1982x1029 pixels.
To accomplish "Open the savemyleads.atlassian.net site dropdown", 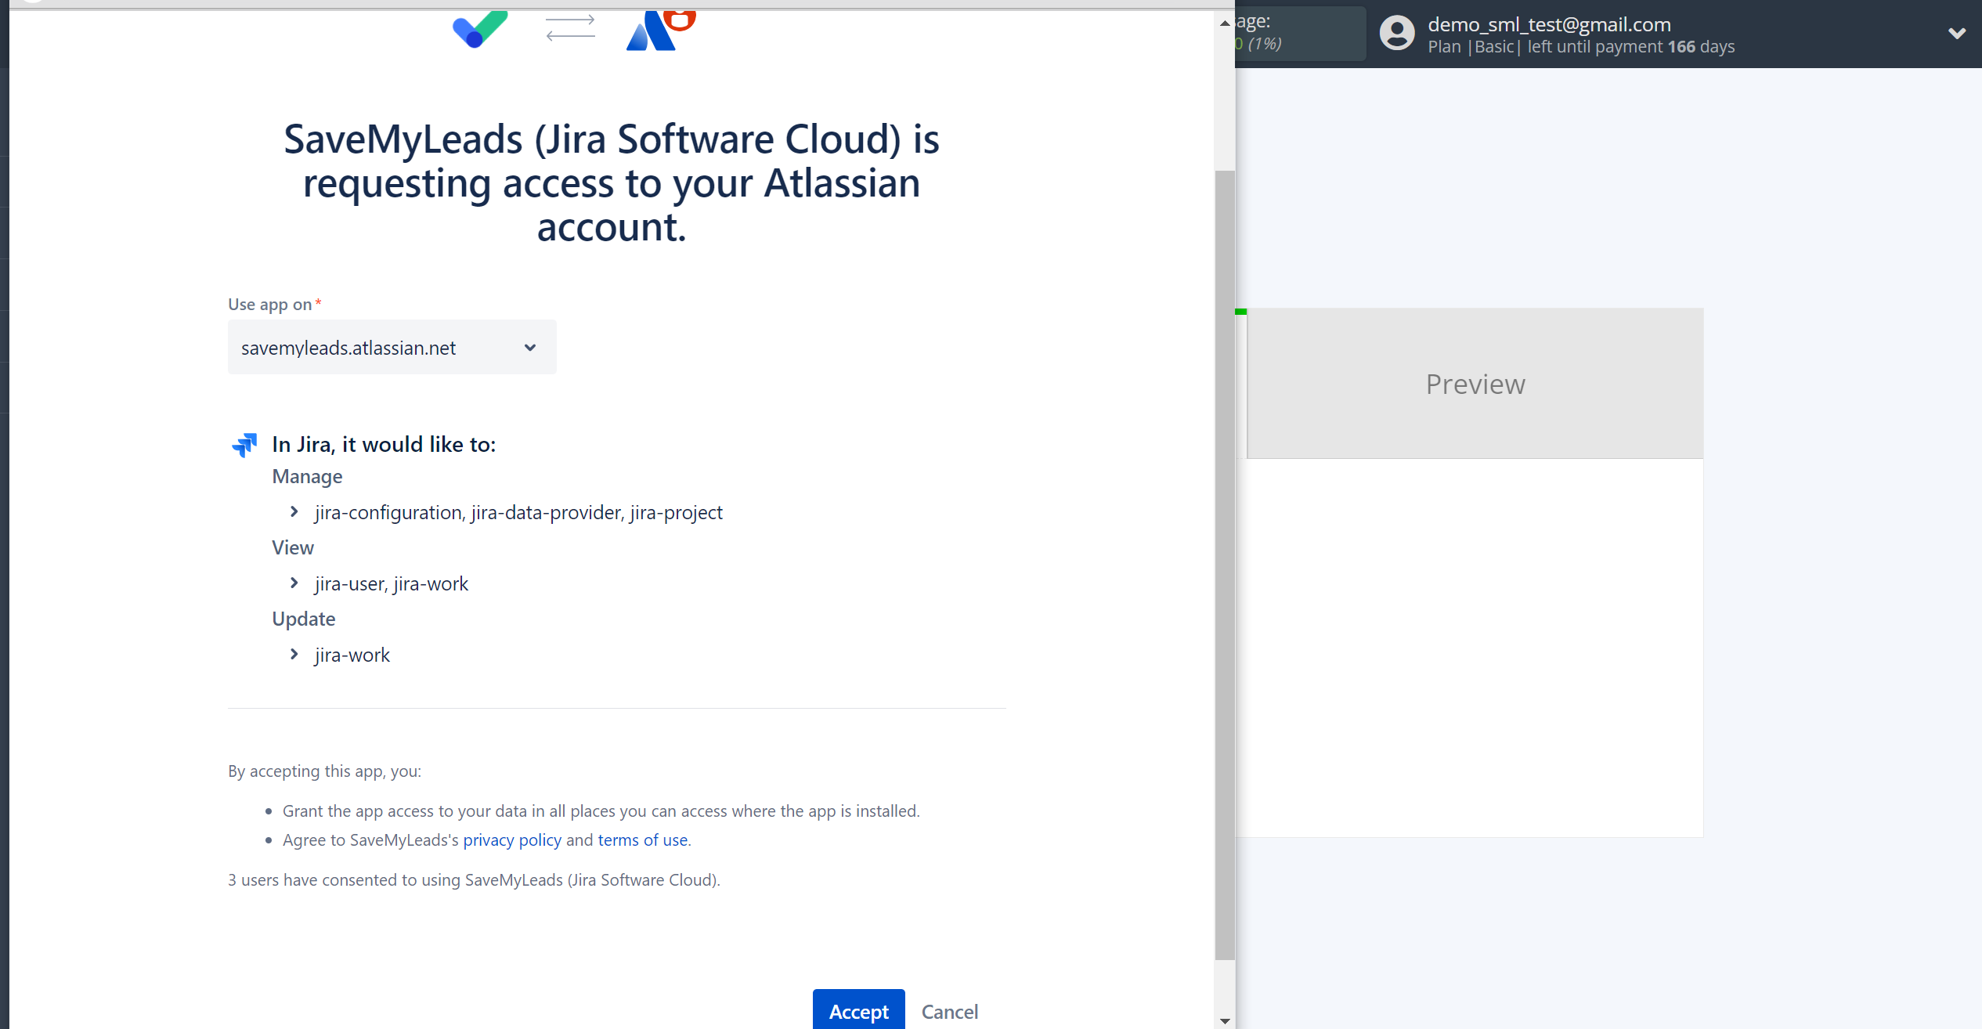I will 392,347.
